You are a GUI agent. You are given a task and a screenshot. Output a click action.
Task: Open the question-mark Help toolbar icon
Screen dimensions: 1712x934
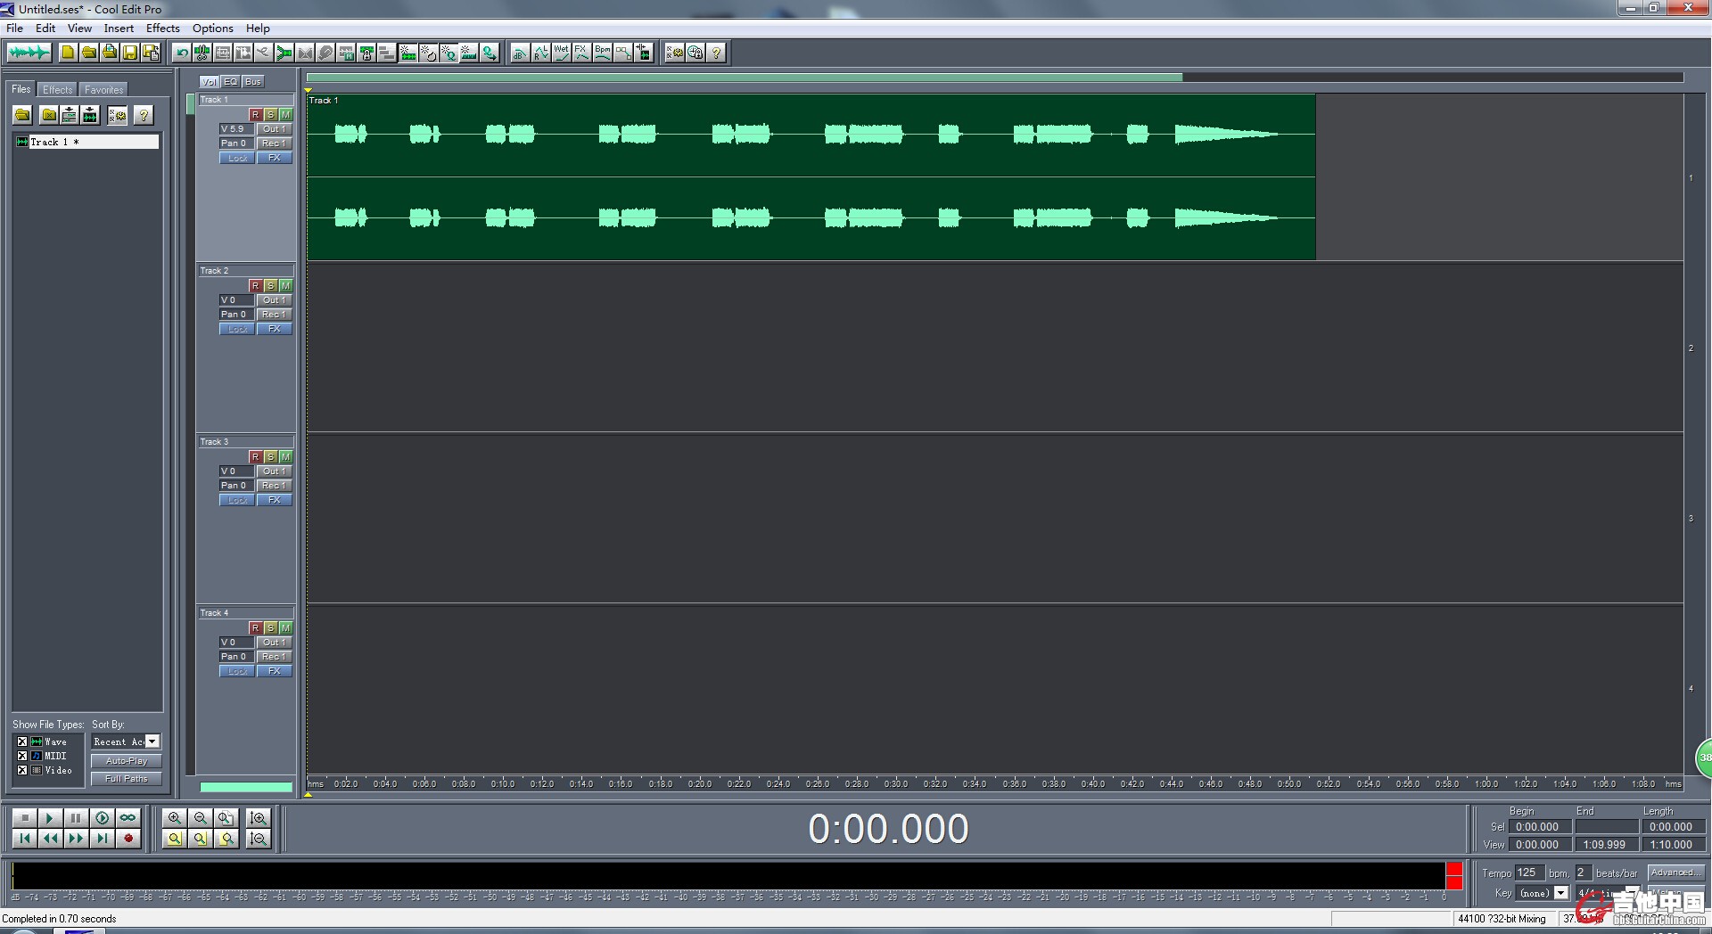716,53
